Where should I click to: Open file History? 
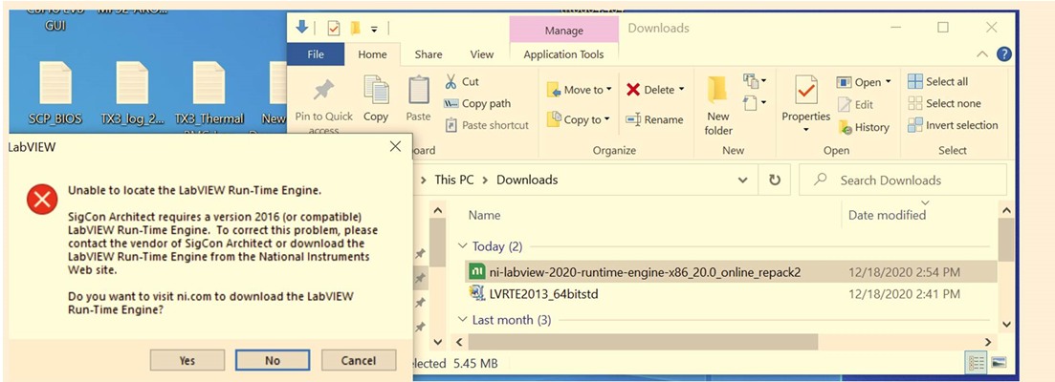coord(864,127)
